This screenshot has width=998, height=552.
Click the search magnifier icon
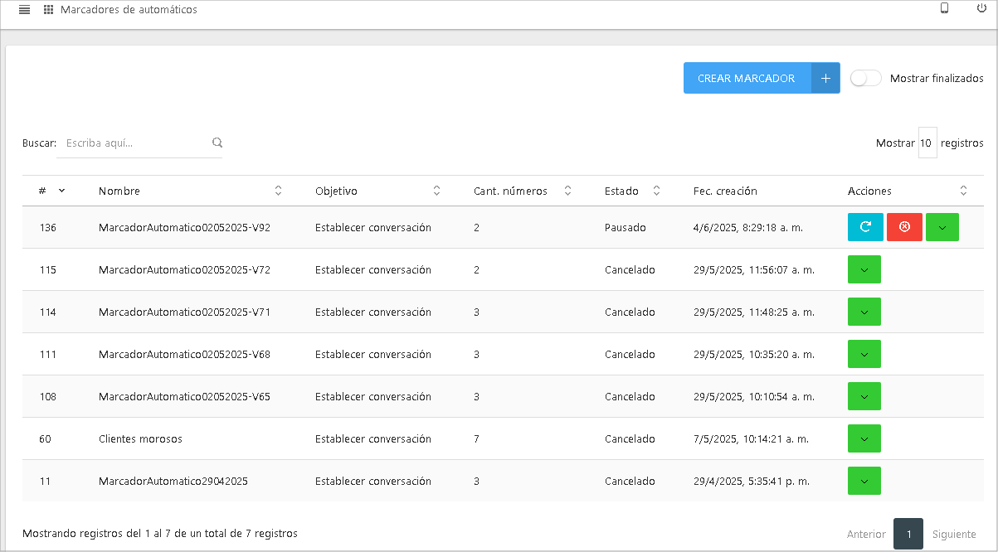click(x=217, y=142)
